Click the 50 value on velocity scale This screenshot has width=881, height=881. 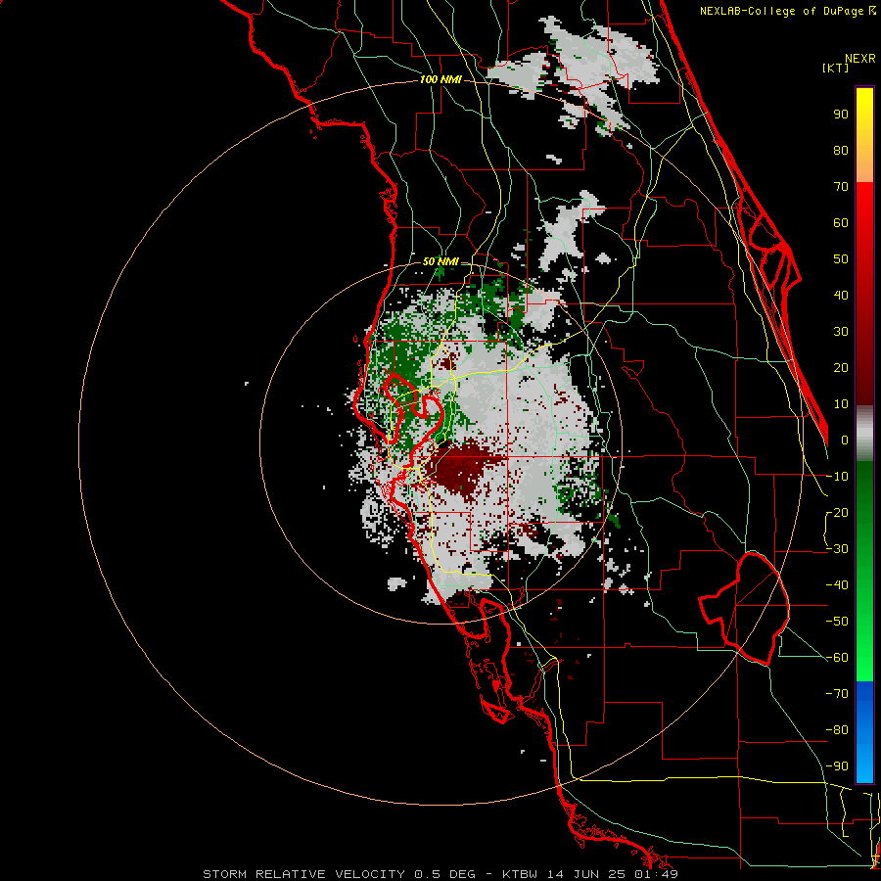pos(841,259)
